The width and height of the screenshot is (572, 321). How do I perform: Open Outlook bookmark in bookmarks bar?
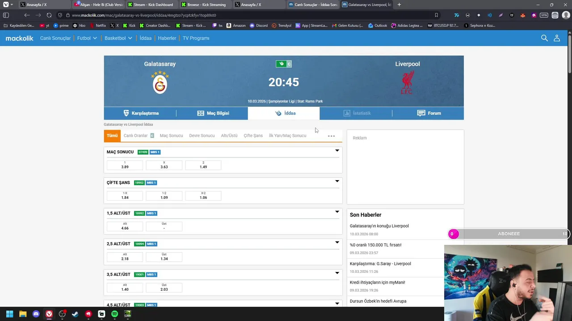(378, 25)
